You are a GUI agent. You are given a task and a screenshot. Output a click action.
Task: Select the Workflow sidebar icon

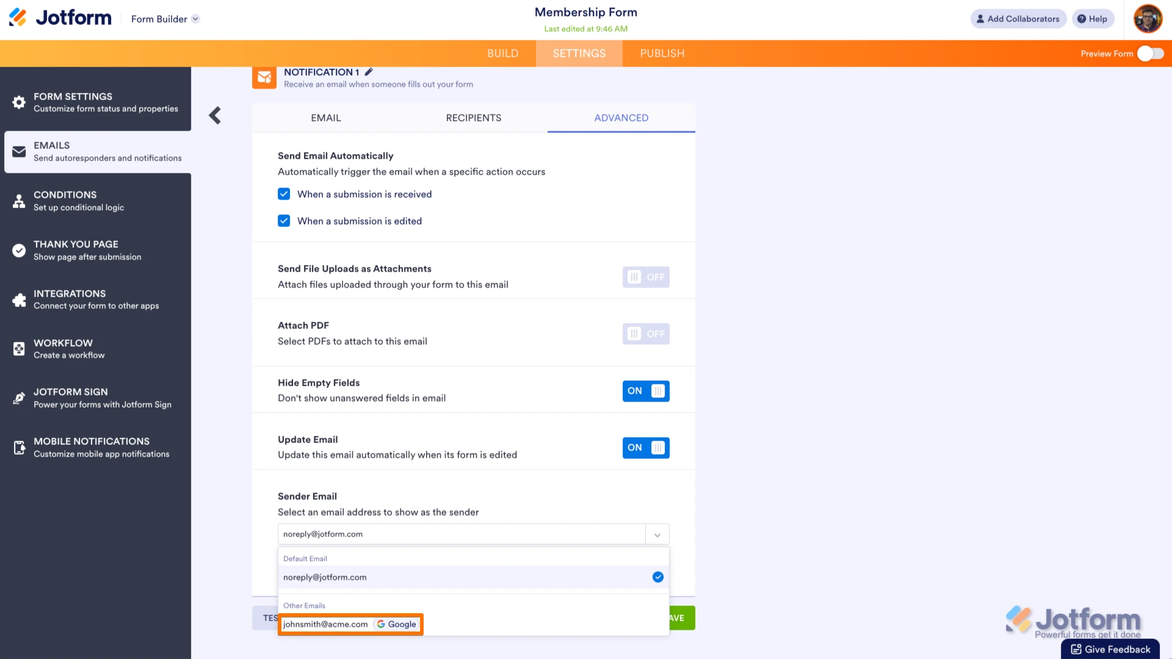tap(19, 348)
